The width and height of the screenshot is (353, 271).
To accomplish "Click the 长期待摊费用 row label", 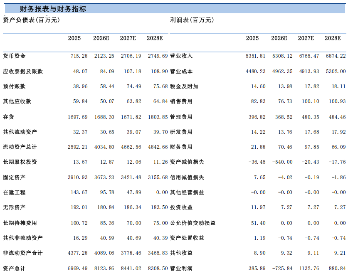I will 20,223.
